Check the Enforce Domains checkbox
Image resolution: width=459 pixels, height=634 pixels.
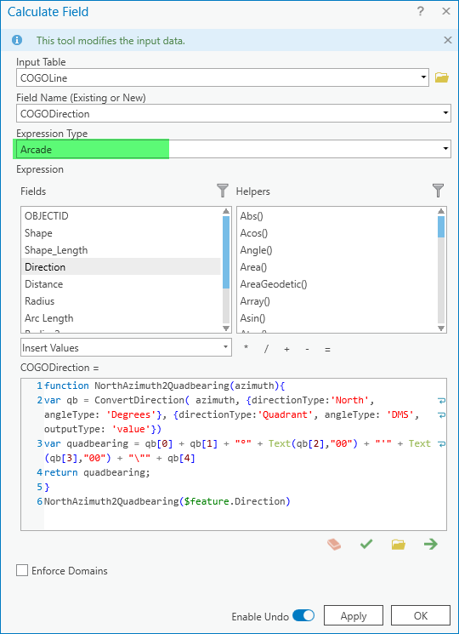tap(22, 570)
